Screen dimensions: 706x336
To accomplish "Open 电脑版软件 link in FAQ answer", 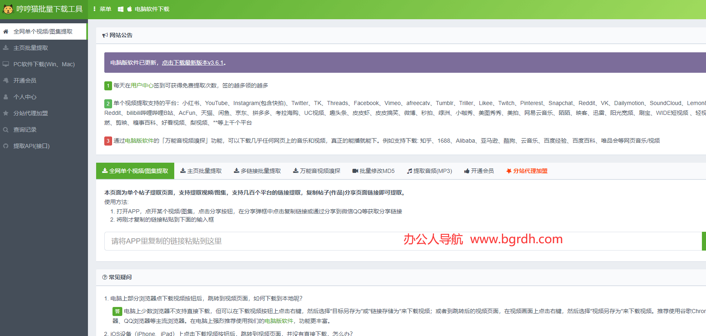I will coord(279,321).
